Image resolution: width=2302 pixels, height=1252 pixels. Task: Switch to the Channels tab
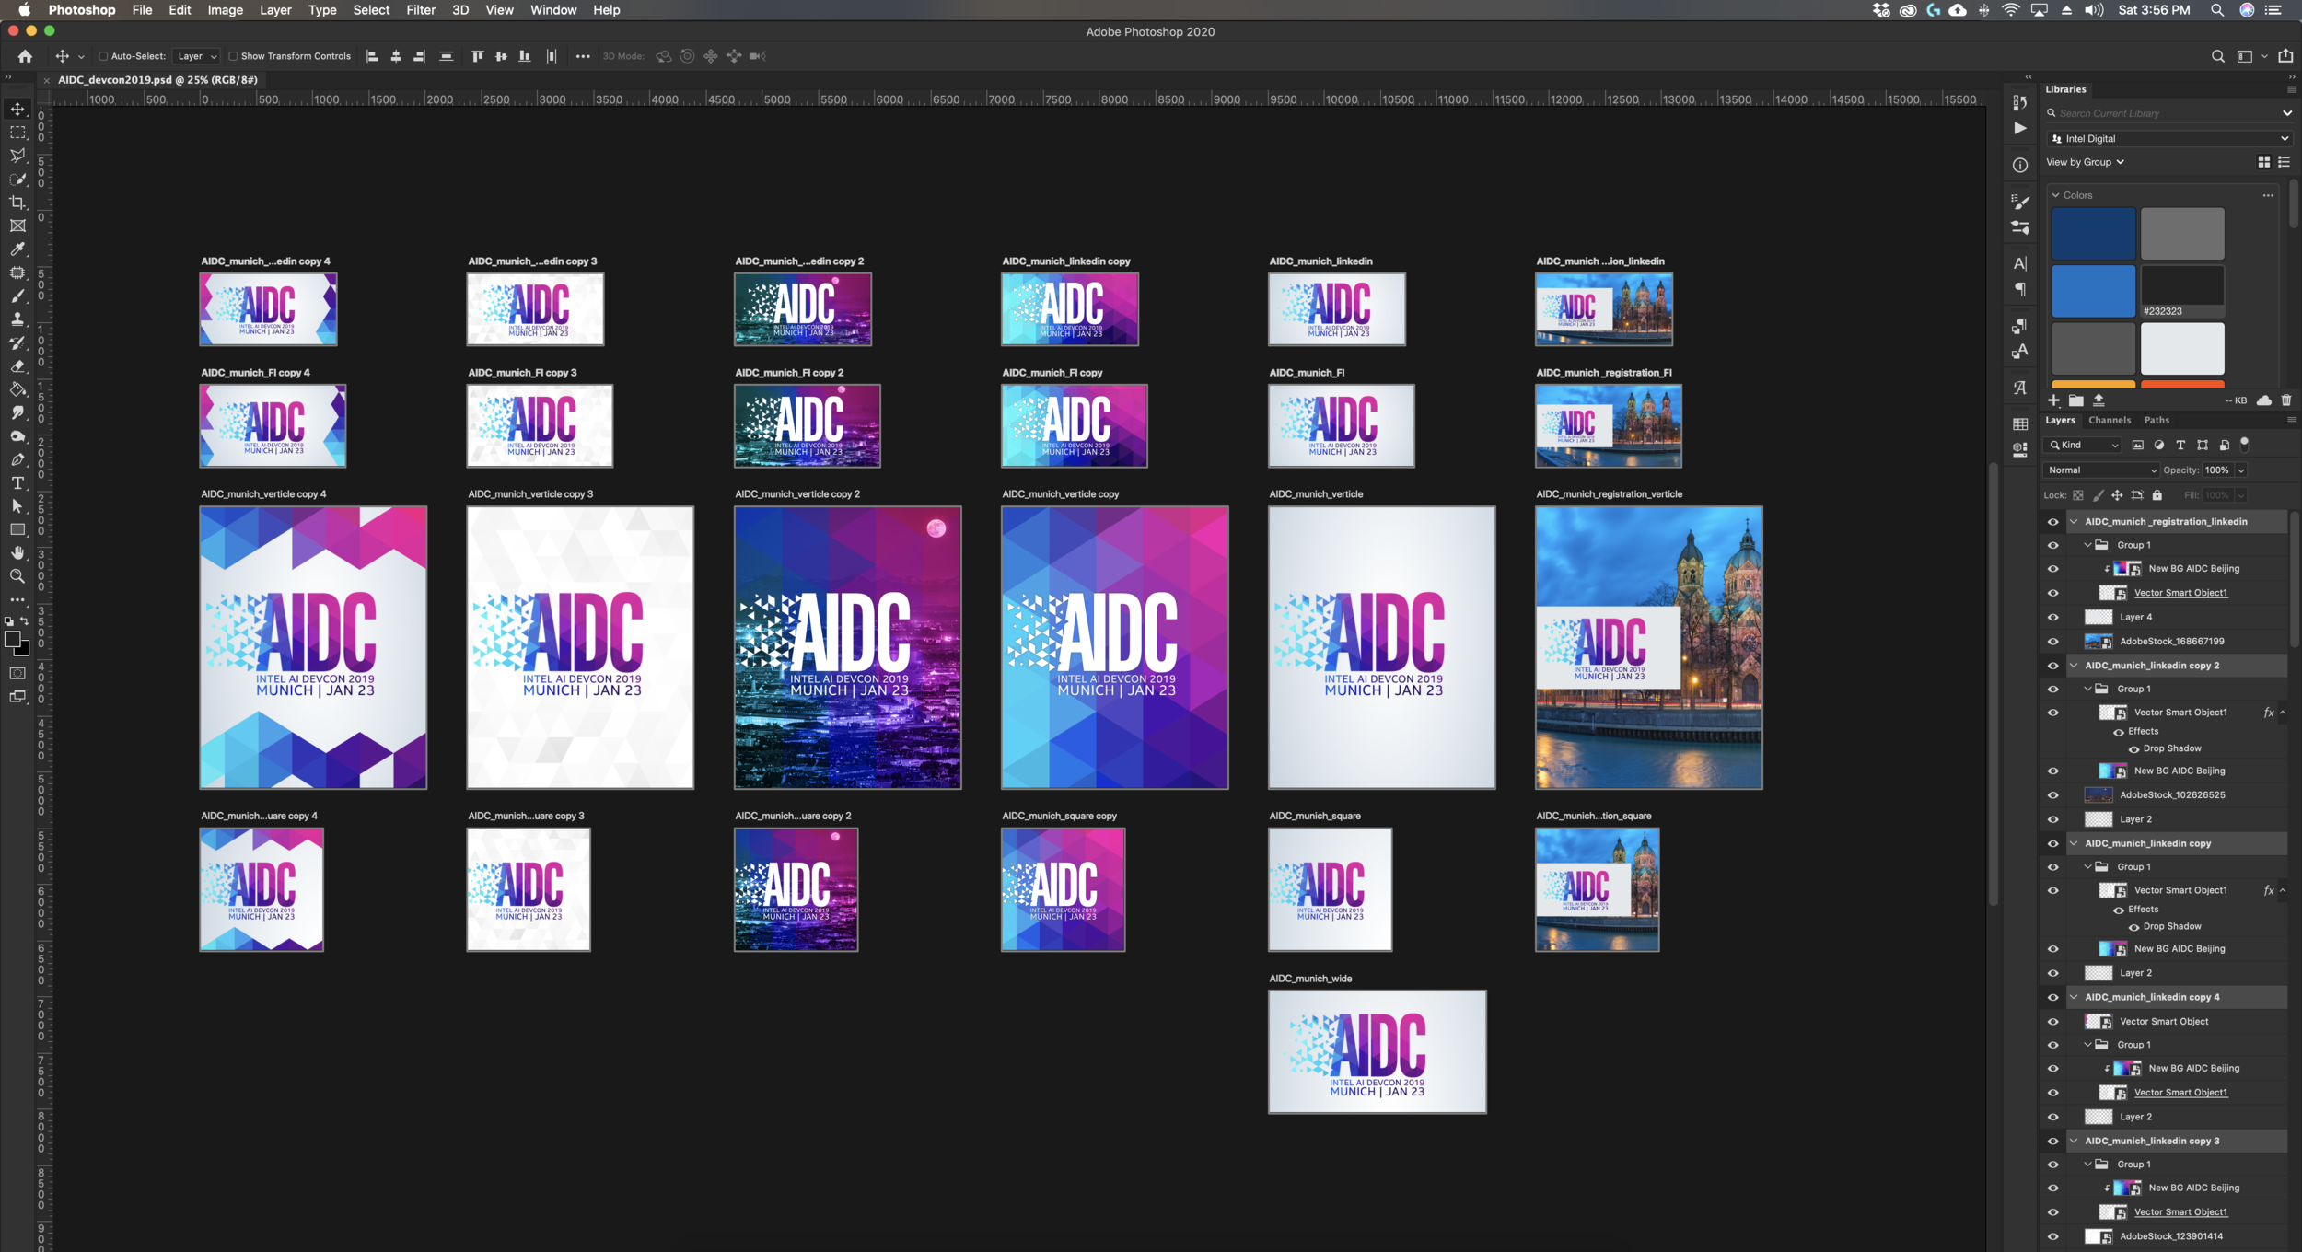(2109, 421)
